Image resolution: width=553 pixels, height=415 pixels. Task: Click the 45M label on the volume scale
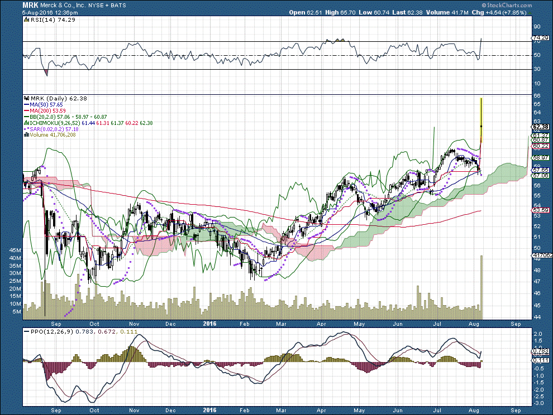tap(16, 250)
